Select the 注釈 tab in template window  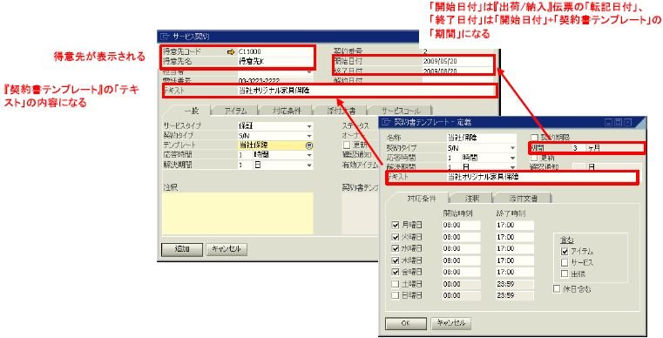(472, 198)
